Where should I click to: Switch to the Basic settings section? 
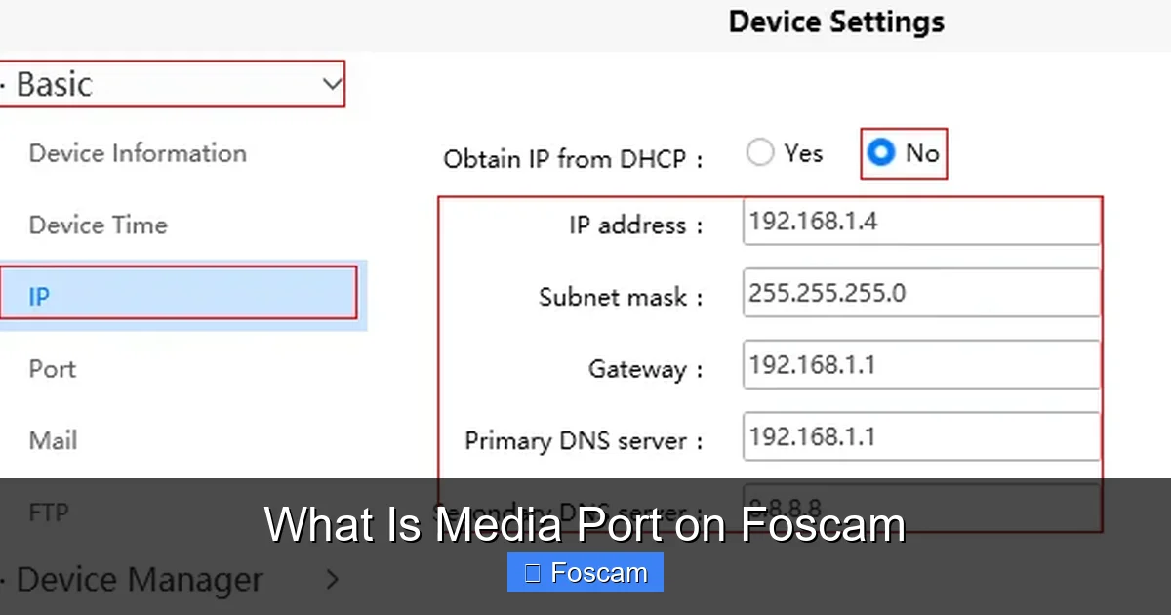pos(174,84)
